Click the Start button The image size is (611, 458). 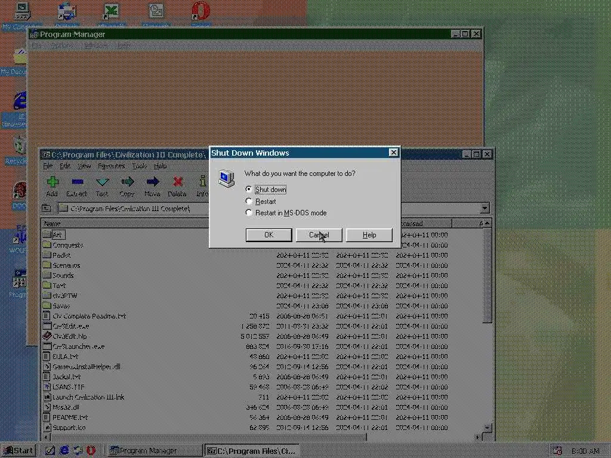(18, 451)
